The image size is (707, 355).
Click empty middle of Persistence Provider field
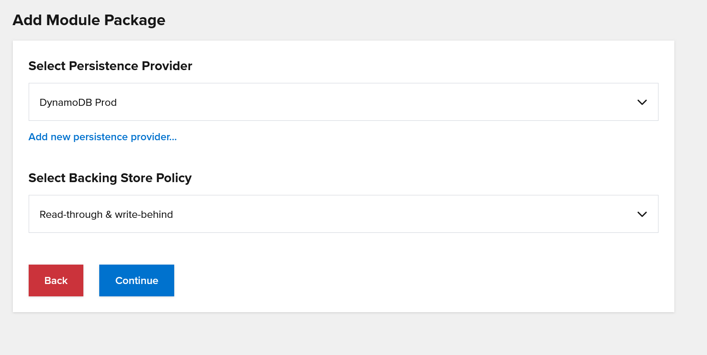click(375, 102)
